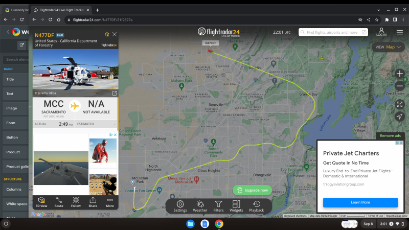Viewport: 409px width, 230px height.
Task: Follow the N477DF aircraft
Action: pos(76,202)
